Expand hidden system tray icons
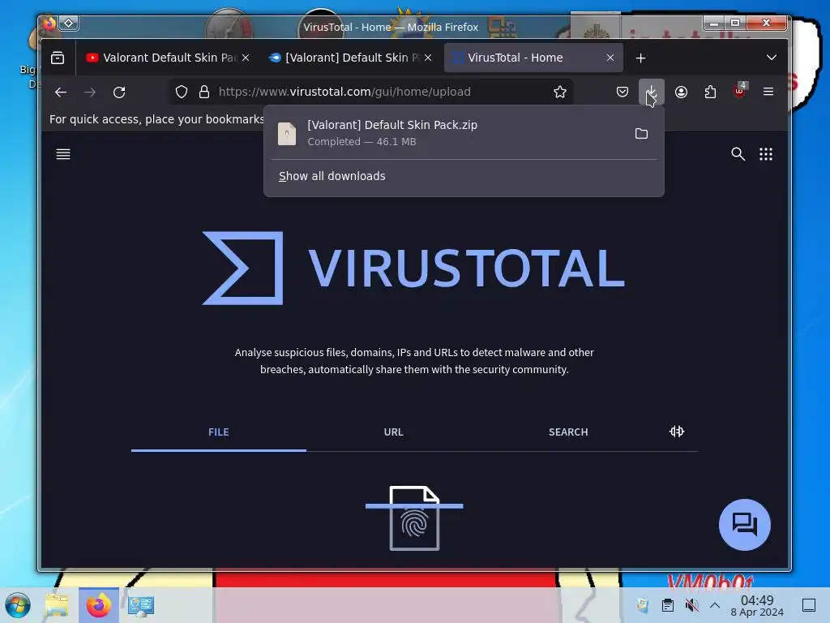This screenshot has width=830, height=623. point(715,605)
